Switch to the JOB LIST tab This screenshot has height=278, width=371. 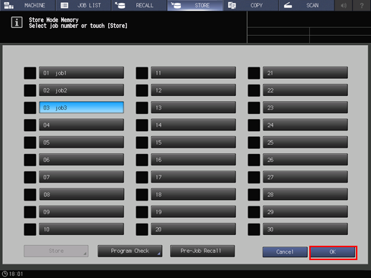tap(83, 5)
